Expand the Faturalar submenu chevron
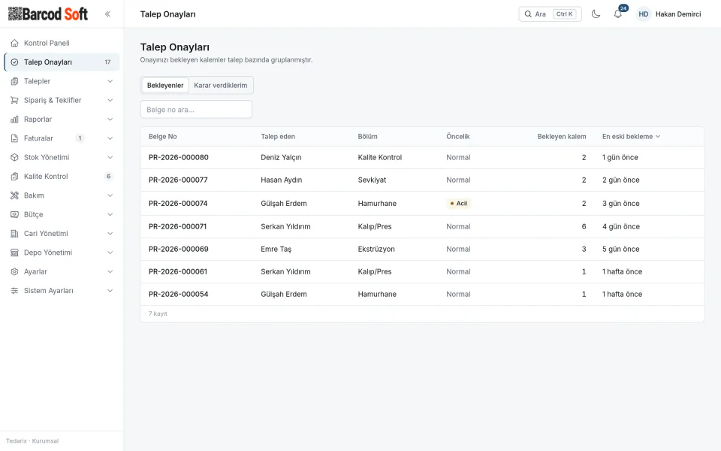721x451 pixels. [110, 138]
